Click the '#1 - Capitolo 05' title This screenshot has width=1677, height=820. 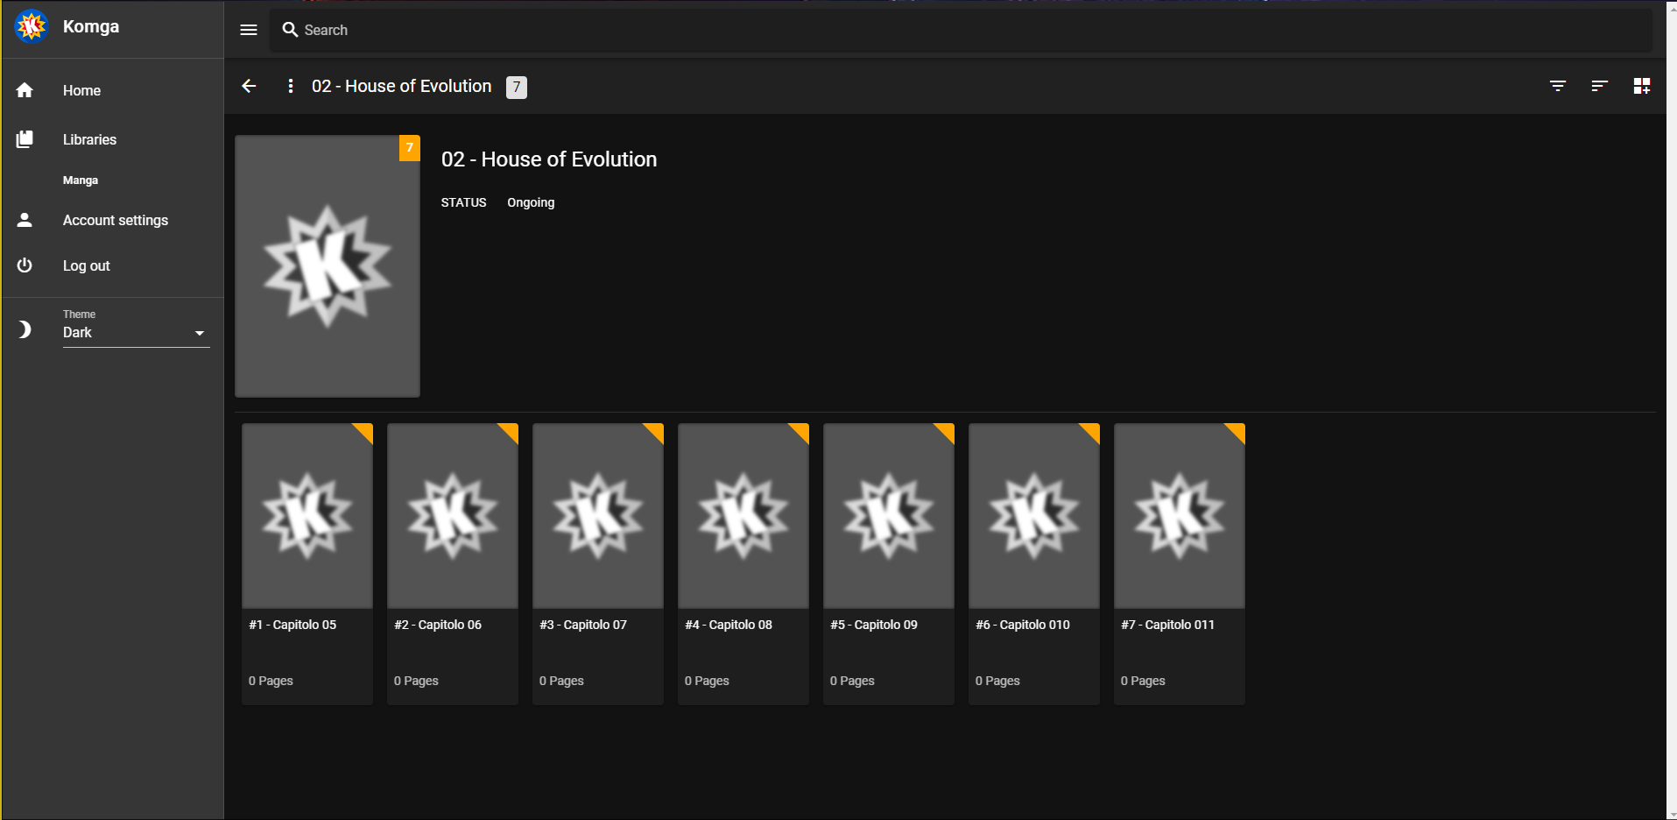(x=292, y=625)
